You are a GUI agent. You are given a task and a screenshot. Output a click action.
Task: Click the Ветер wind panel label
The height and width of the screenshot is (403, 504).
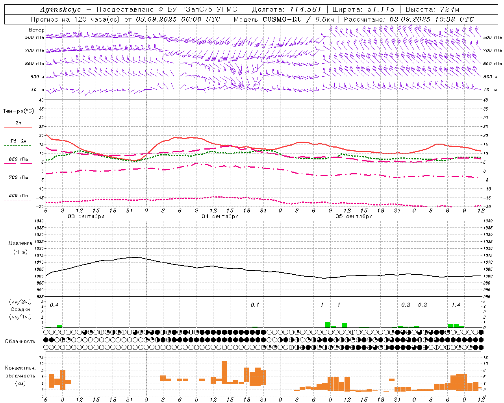point(37,30)
